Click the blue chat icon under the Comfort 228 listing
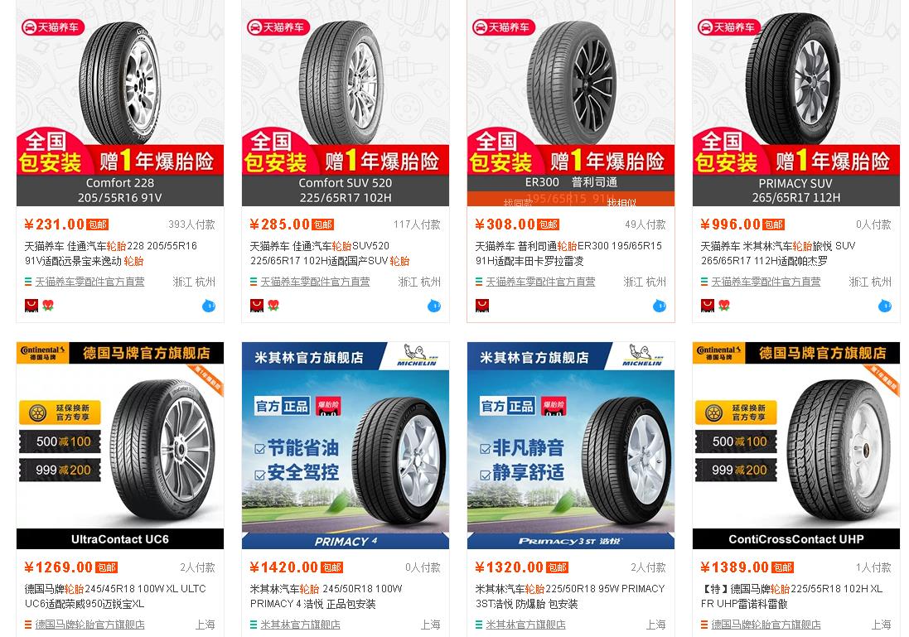Image resolution: width=909 pixels, height=637 pixels. [x=209, y=306]
